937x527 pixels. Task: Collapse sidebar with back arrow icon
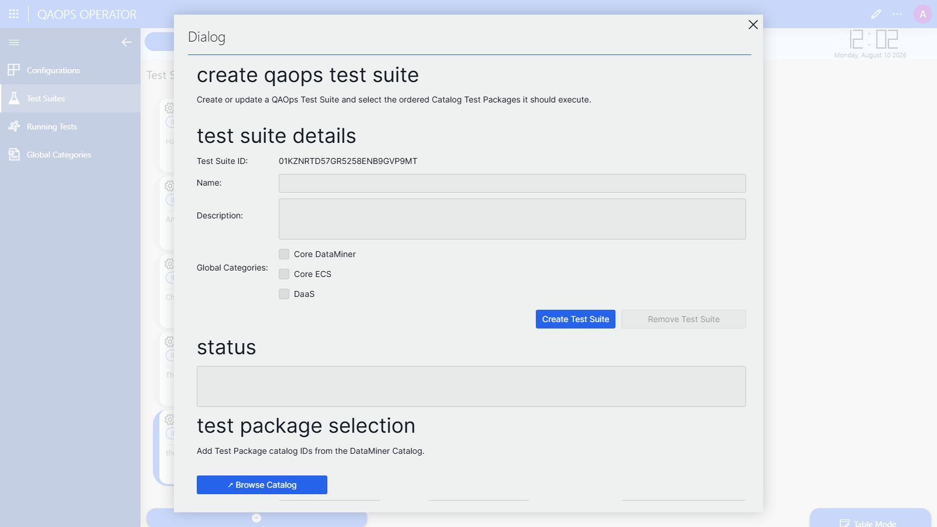pos(126,42)
